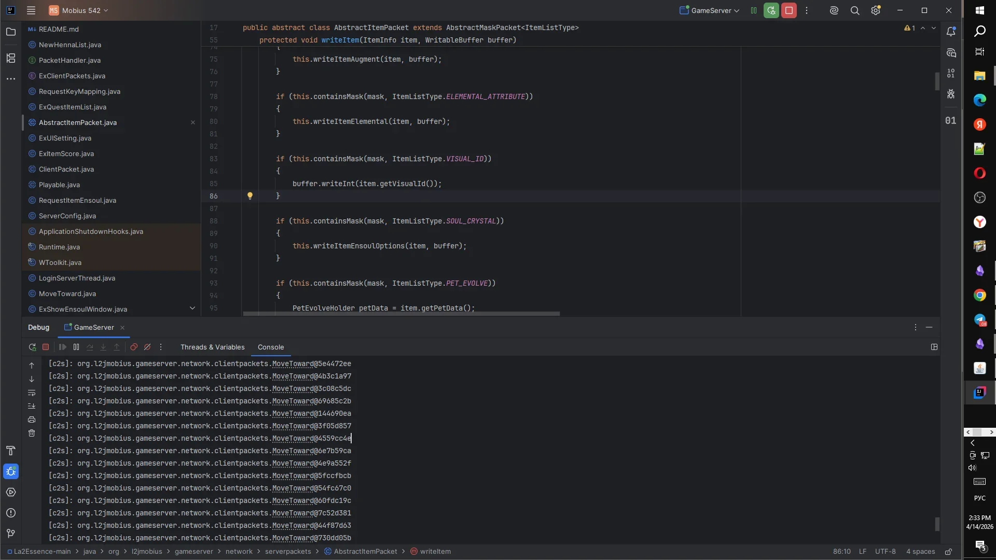Screen dimensions: 996x560
Task: Show more tool windows ellipsis in left sidebar
Action: pyautogui.click(x=11, y=79)
